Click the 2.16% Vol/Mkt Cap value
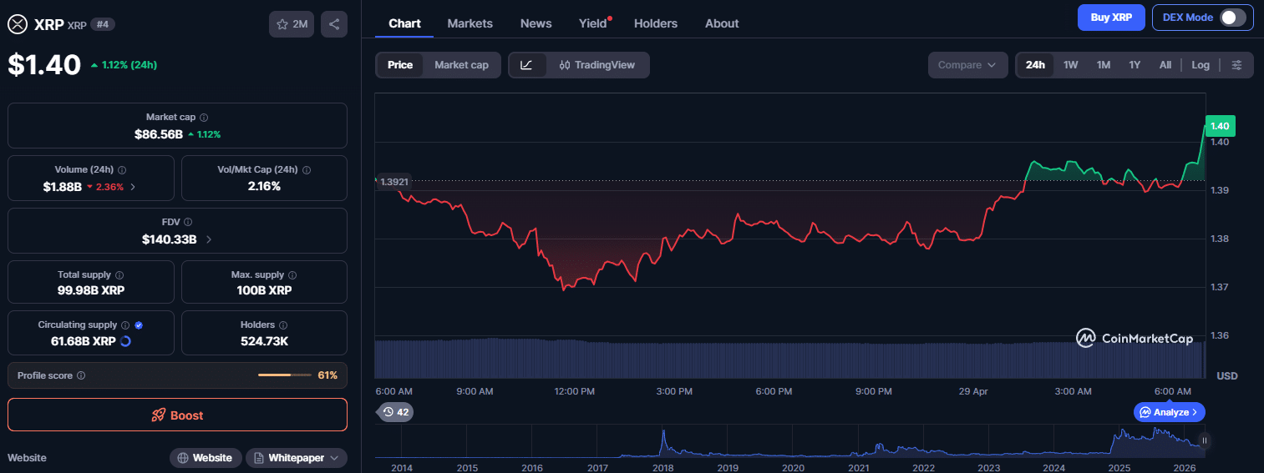This screenshot has width=1264, height=473. click(x=264, y=186)
